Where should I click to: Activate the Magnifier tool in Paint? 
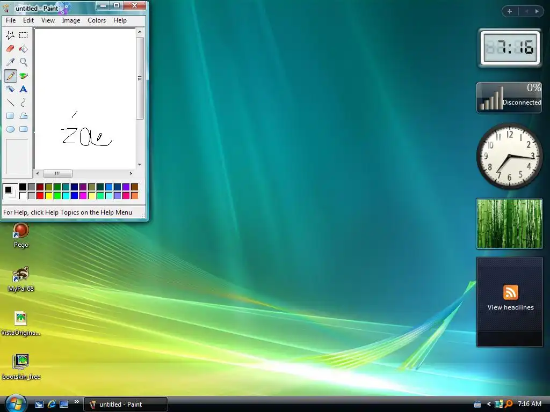tap(24, 62)
